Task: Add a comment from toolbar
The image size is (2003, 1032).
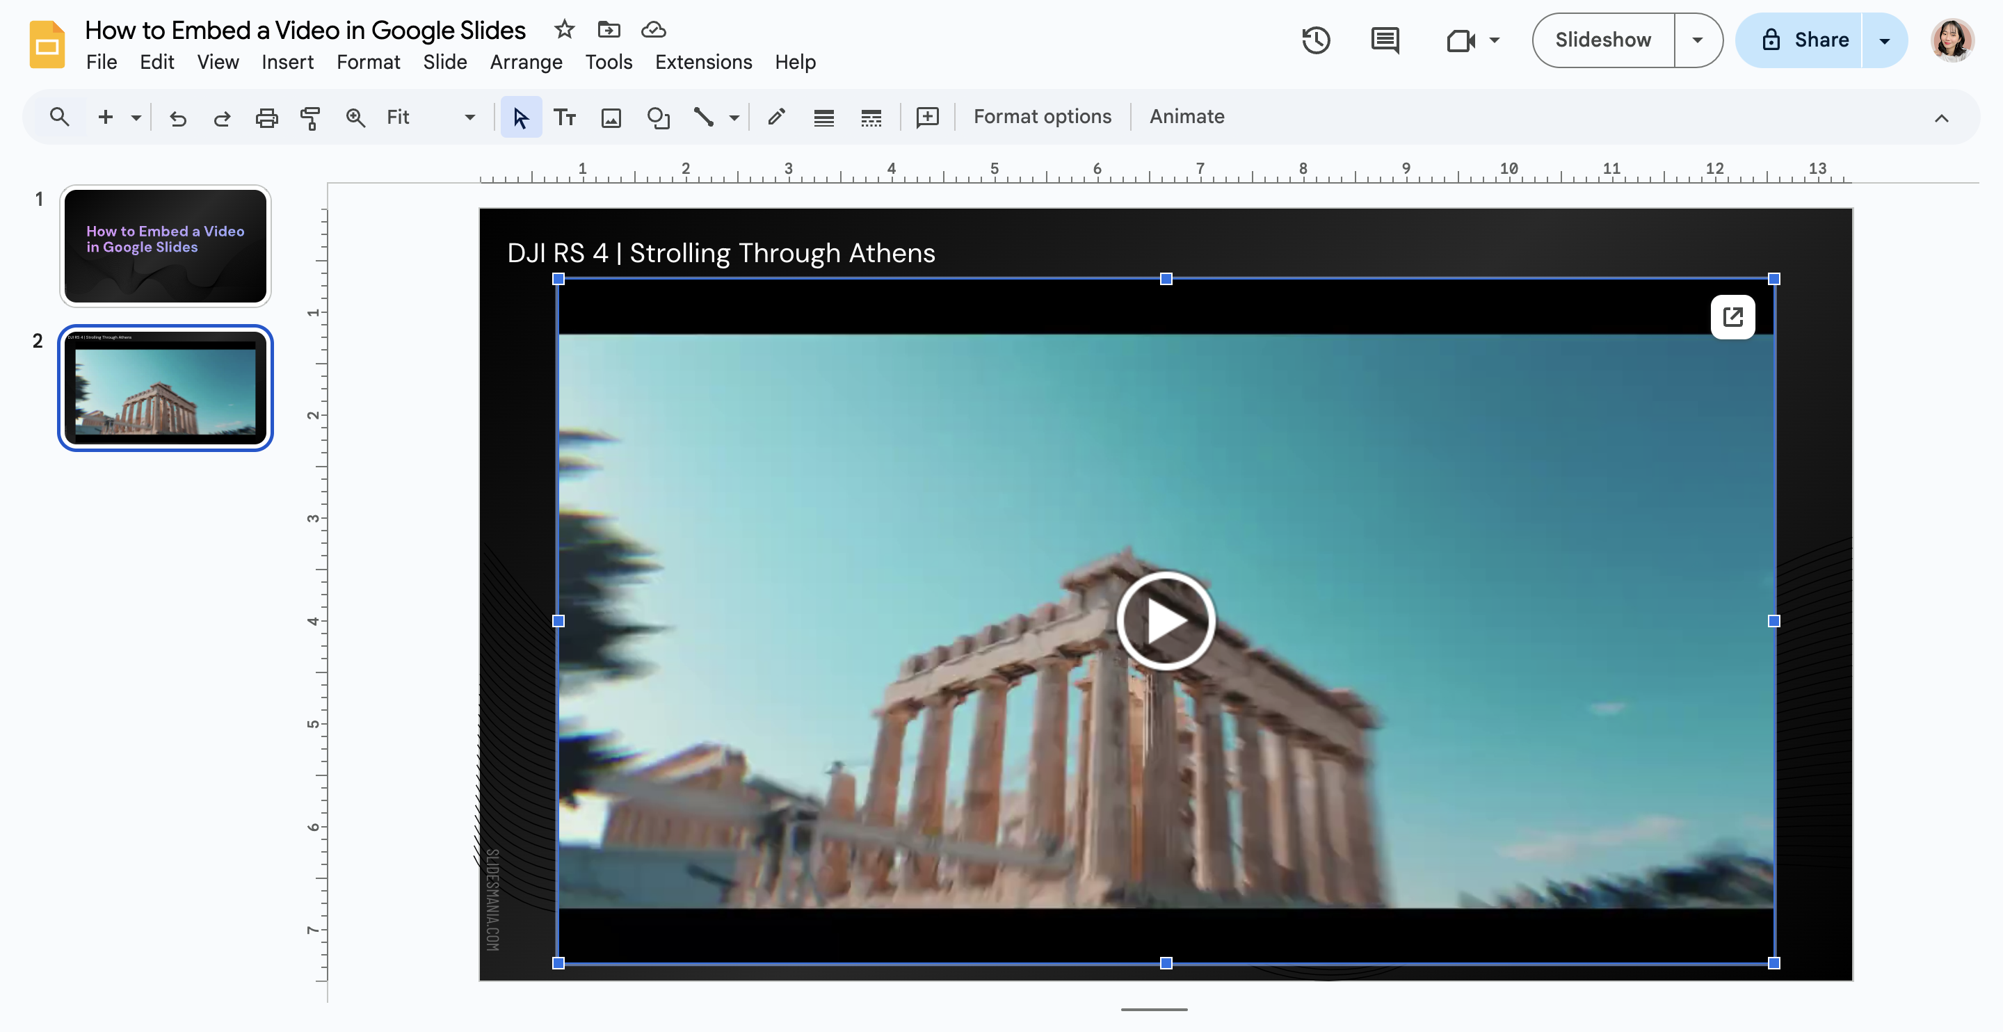Action: [928, 117]
